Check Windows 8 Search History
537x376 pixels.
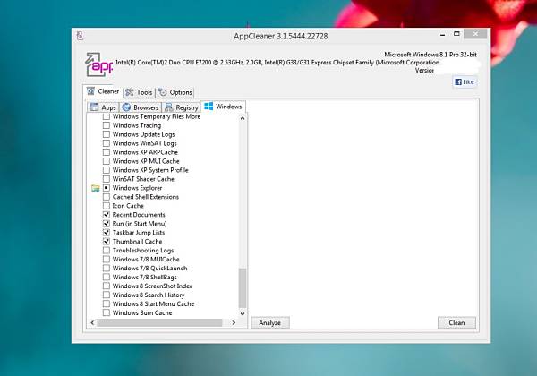[107, 295]
